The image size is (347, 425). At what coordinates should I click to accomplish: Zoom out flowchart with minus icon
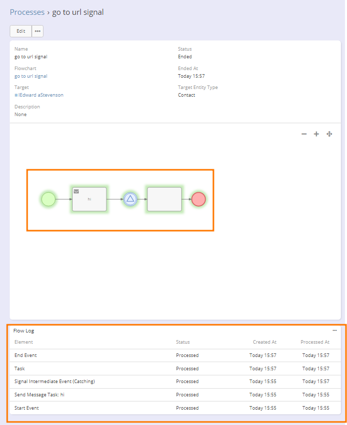304,134
